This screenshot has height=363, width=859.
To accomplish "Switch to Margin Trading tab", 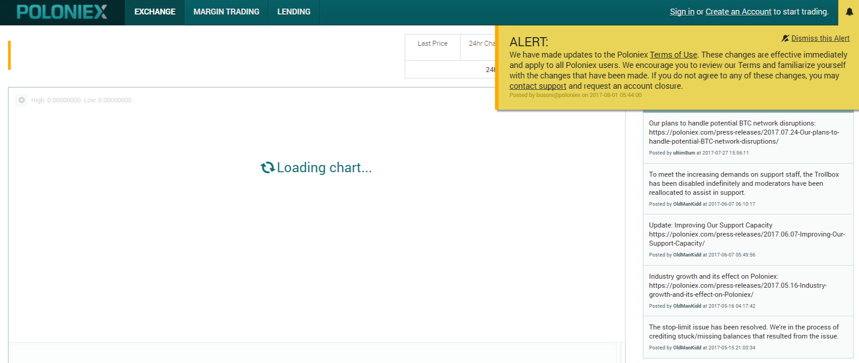I will click(226, 12).
